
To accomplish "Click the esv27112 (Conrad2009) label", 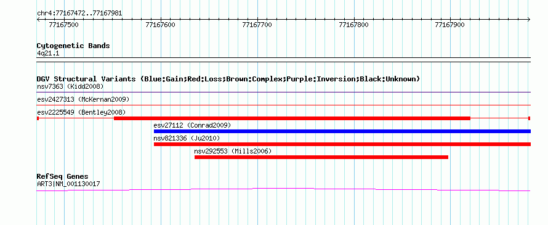I will (192, 125).
